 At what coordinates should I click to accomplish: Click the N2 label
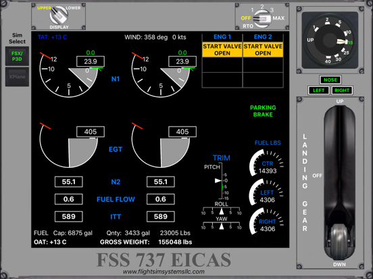(x=116, y=182)
